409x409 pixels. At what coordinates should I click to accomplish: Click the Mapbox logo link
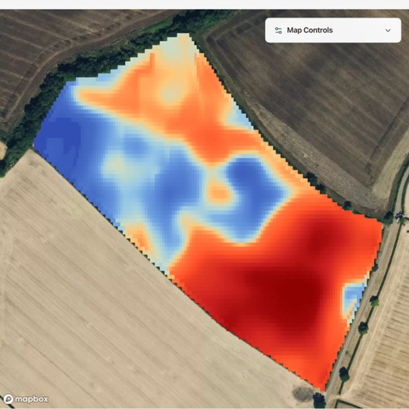click(26, 399)
